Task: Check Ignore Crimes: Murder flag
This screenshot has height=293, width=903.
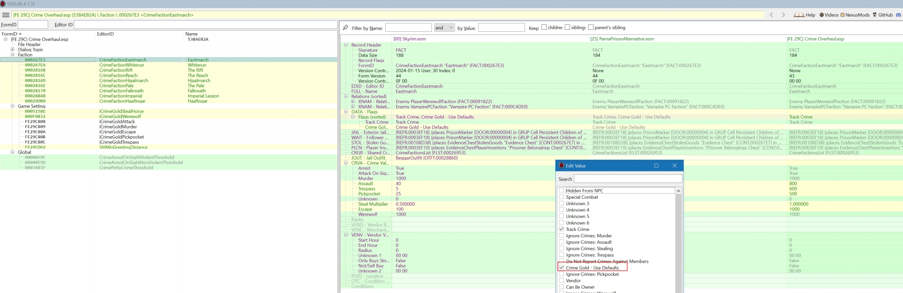Action: [562, 236]
